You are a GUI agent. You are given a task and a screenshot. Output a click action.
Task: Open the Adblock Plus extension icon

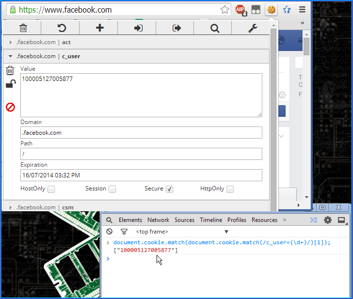tap(241, 10)
